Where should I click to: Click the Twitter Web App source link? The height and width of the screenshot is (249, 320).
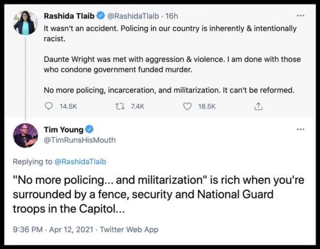click(x=129, y=230)
